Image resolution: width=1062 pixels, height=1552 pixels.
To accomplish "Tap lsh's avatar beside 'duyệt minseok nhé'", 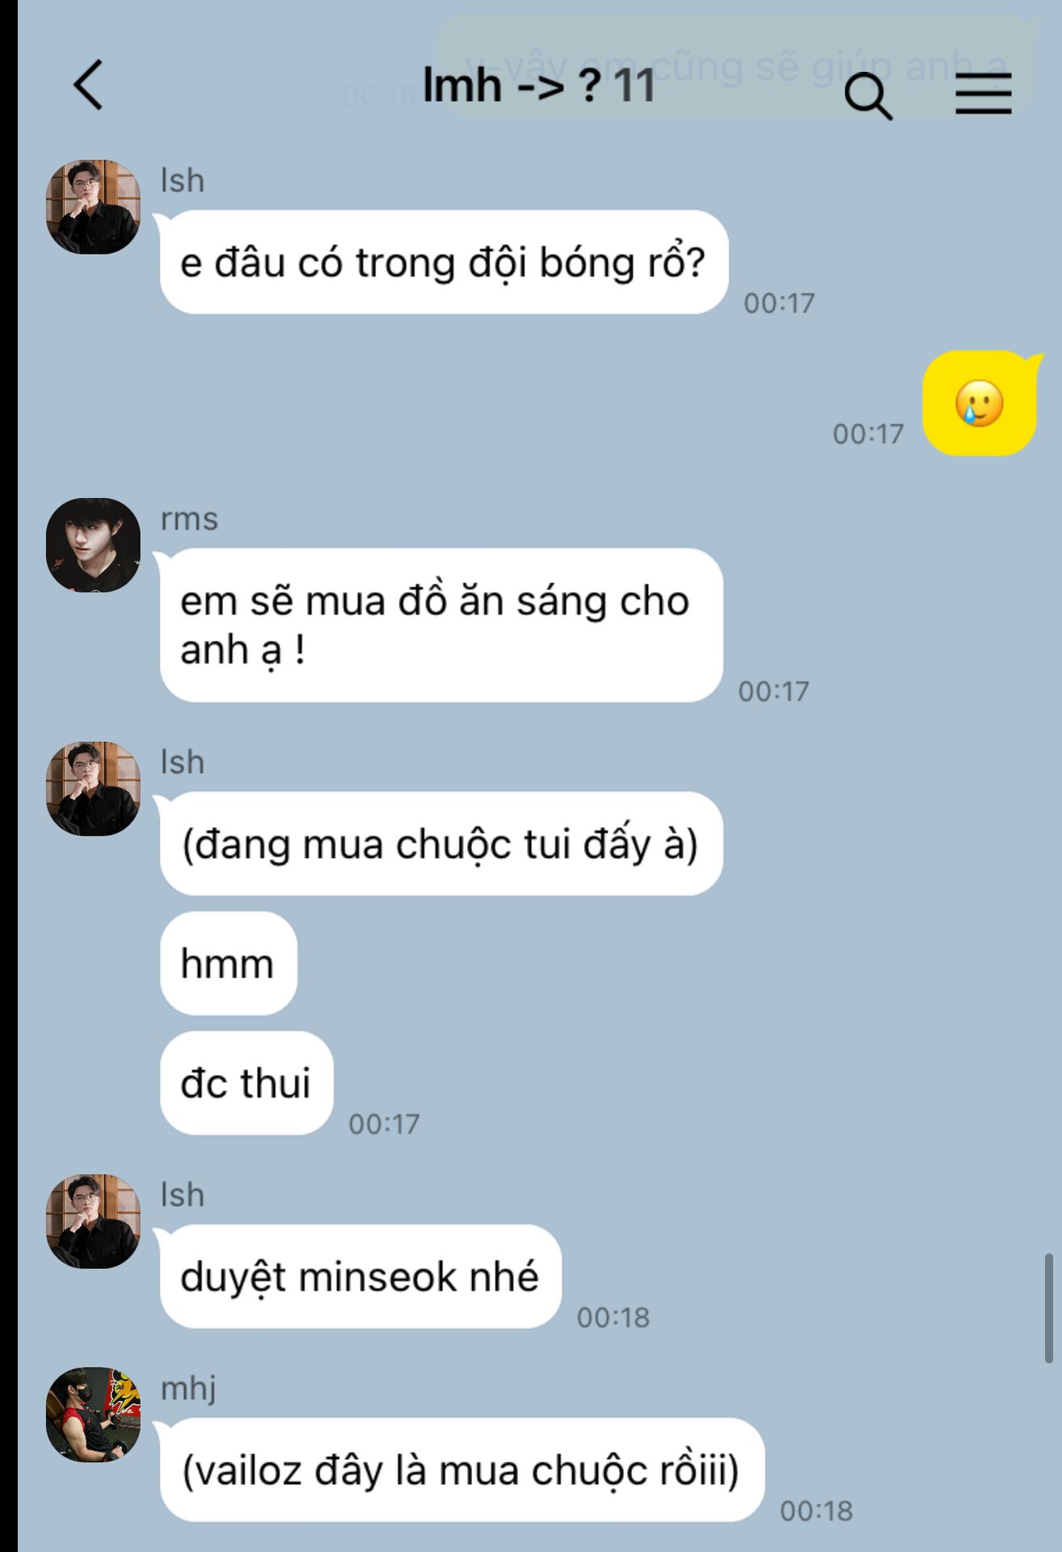I will [93, 1221].
